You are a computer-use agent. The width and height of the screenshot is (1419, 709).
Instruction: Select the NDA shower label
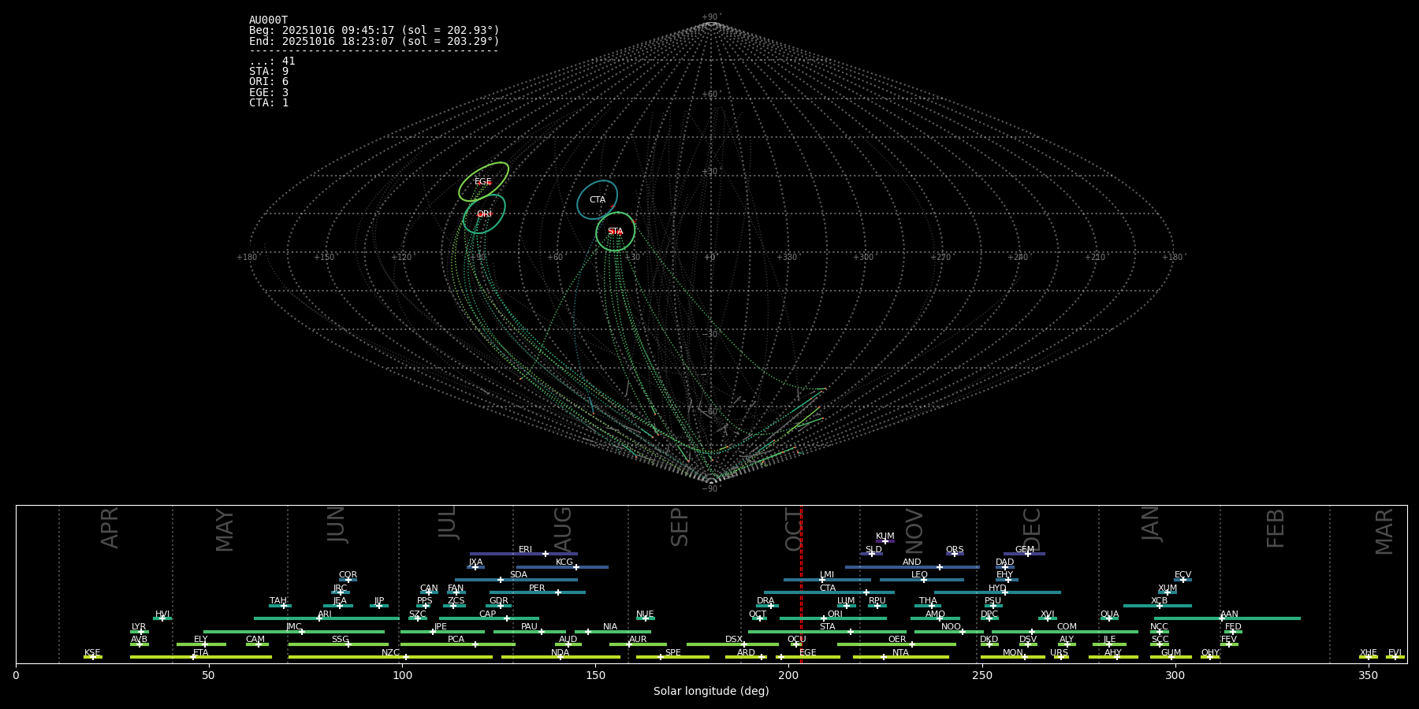[560, 653]
